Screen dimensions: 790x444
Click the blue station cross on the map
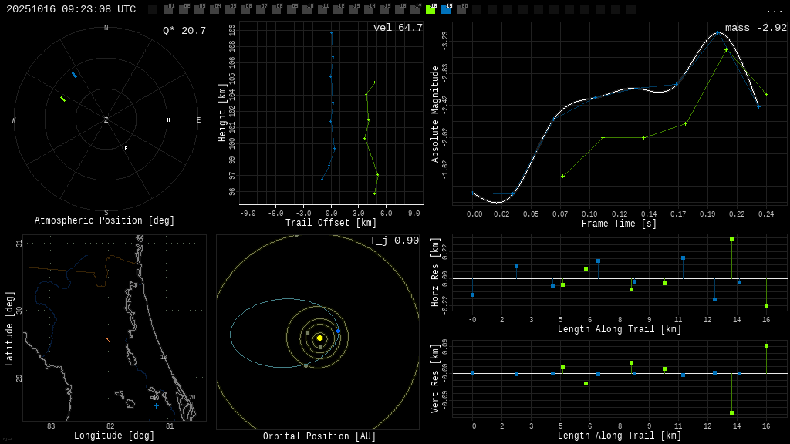click(156, 405)
